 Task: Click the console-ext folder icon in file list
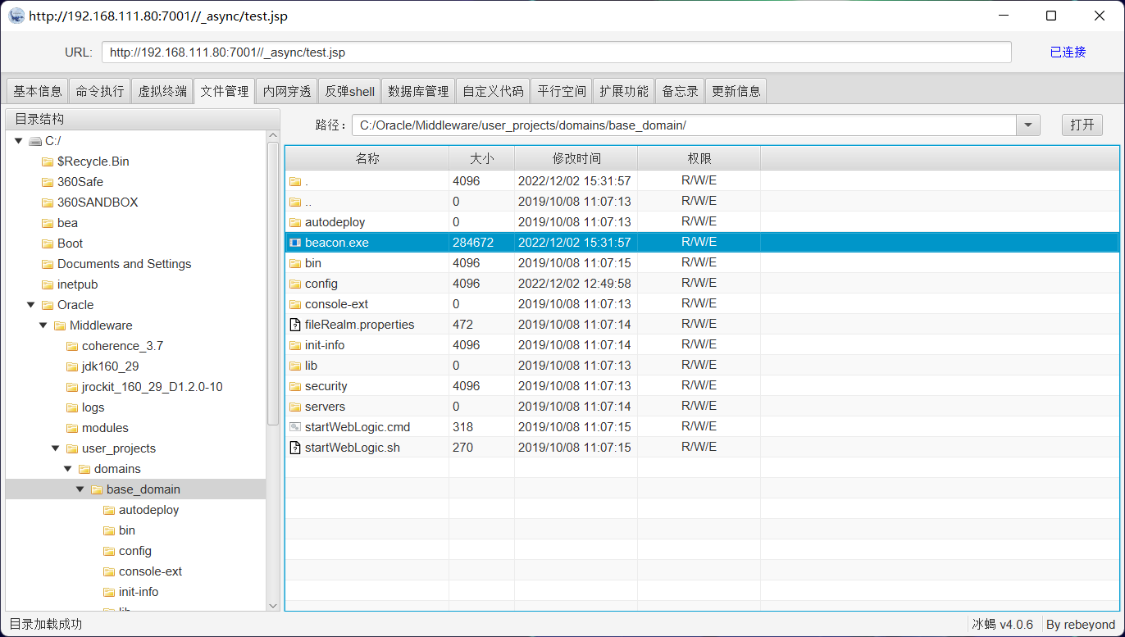(x=295, y=304)
